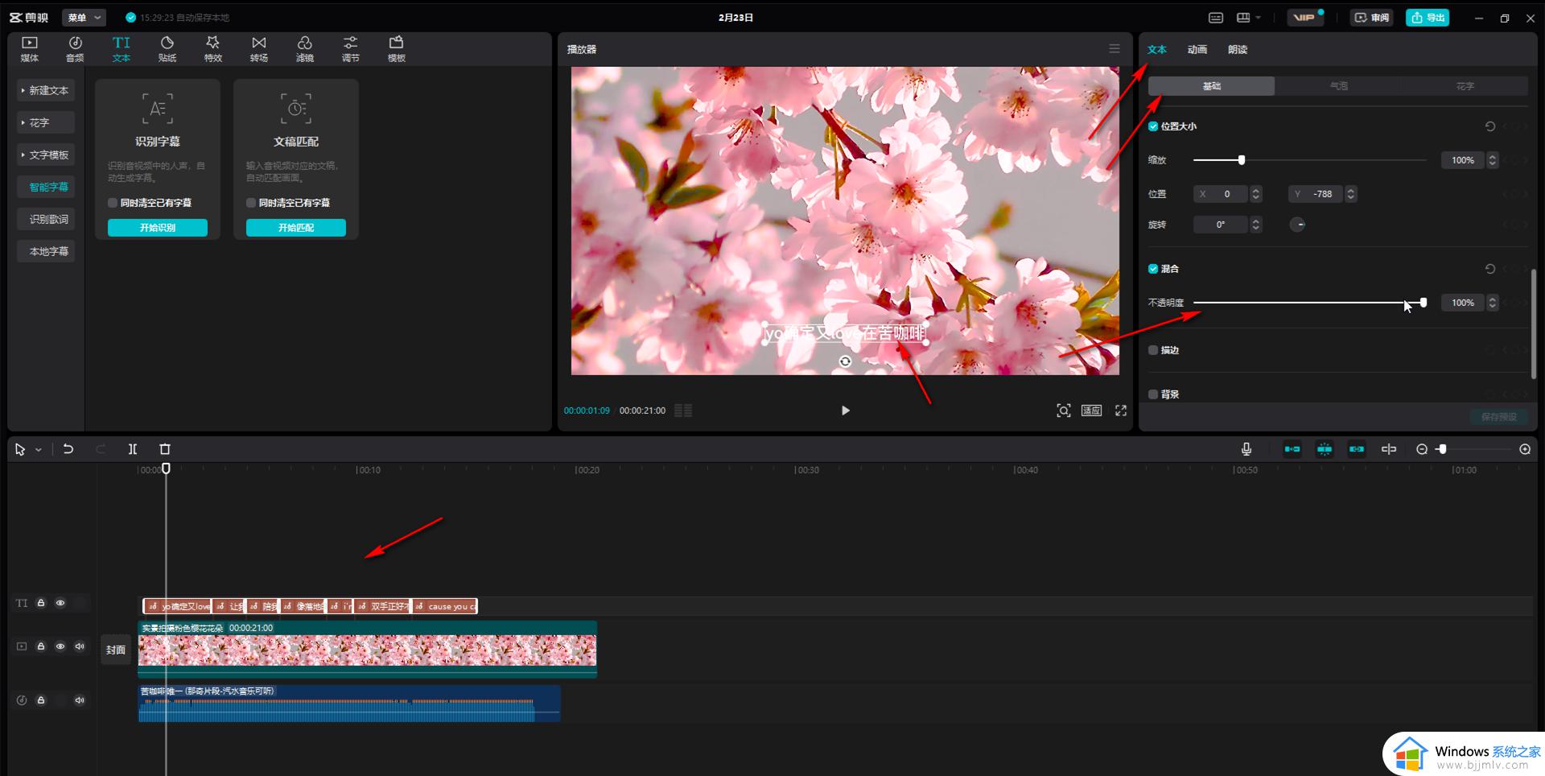The width and height of the screenshot is (1545, 776).
Task: Split the clip at the playhead
Action: [133, 449]
